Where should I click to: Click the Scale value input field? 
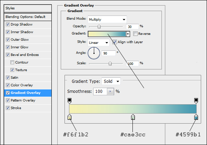point(132,64)
